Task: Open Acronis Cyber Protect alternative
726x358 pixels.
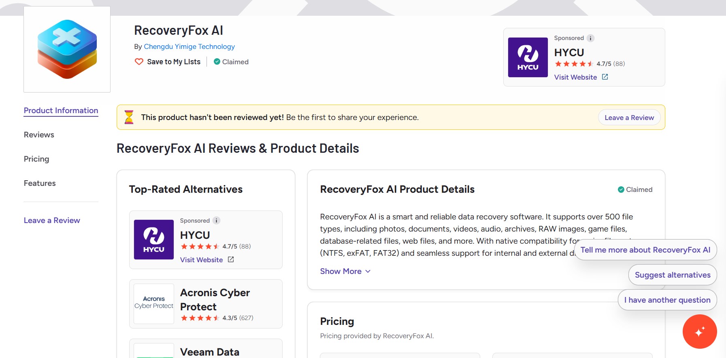Action: (x=215, y=299)
